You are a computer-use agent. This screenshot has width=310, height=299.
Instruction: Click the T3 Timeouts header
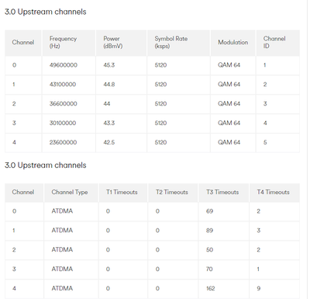[222, 192]
